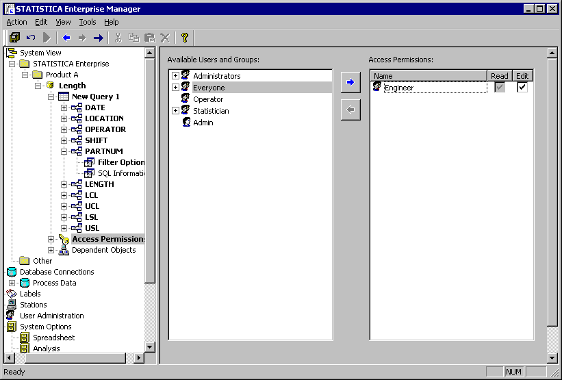
Task: Open the Tools menu
Action: coord(87,22)
